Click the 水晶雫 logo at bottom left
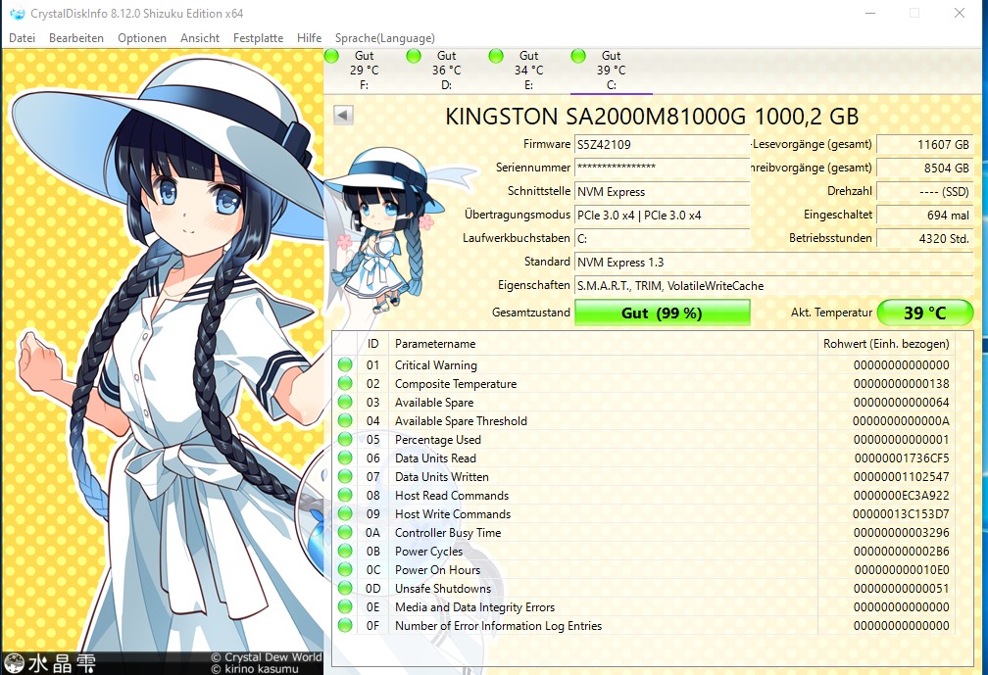 [50, 663]
